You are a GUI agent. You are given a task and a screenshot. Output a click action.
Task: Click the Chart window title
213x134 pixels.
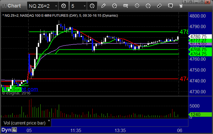(14, 6)
